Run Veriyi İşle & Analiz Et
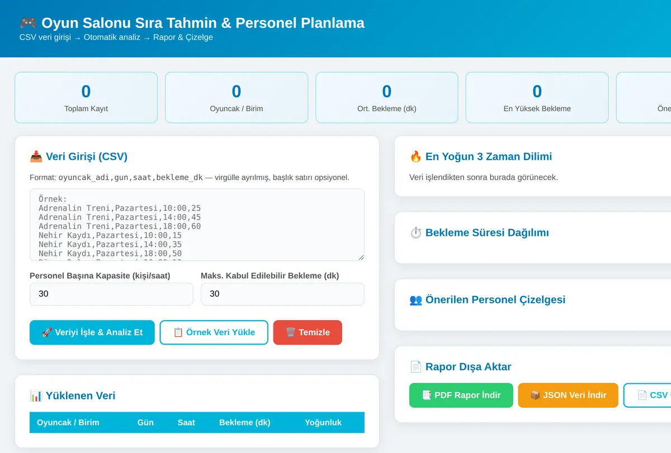This screenshot has width=671, height=453. [x=92, y=332]
